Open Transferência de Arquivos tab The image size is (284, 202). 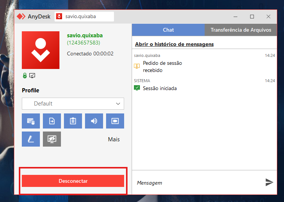coord(241,30)
